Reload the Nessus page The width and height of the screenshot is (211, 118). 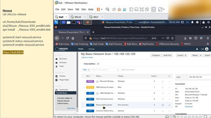click(68, 38)
